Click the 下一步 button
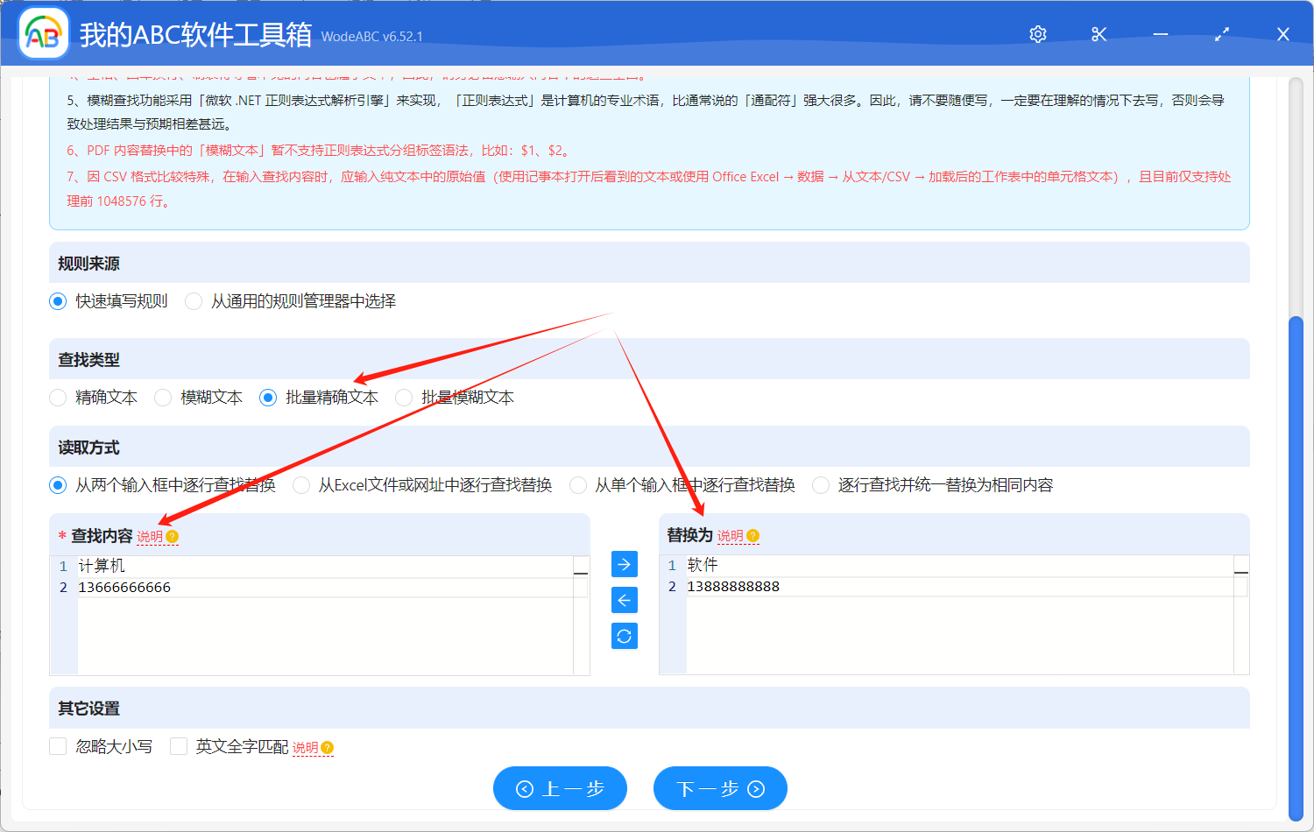 pyautogui.click(x=720, y=788)
